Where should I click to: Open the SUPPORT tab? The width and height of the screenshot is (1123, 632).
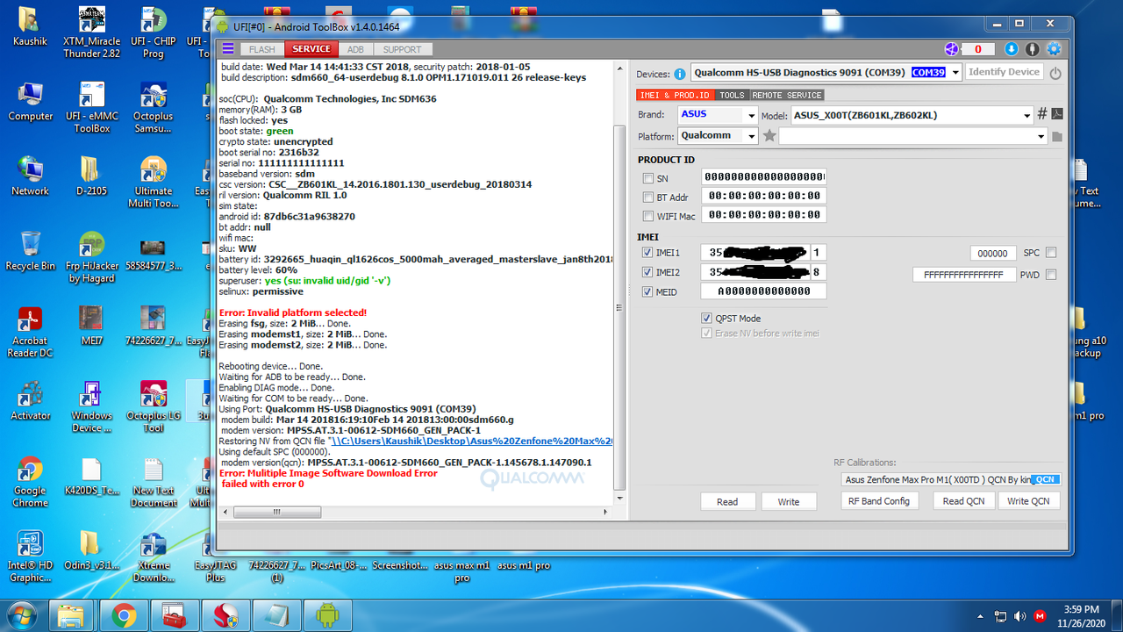[402, 49]
